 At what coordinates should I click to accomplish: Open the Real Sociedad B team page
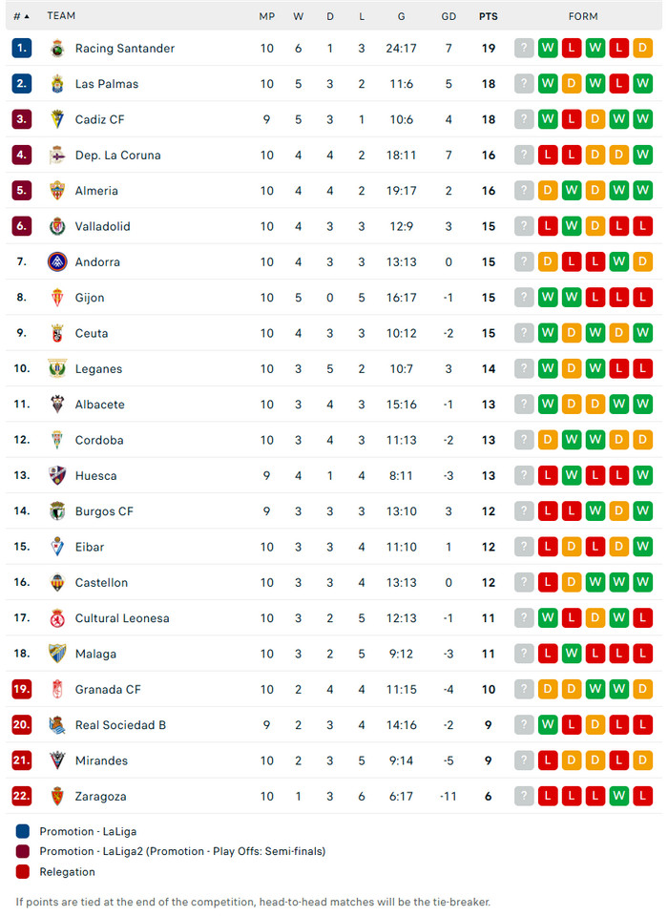(120, 725)
